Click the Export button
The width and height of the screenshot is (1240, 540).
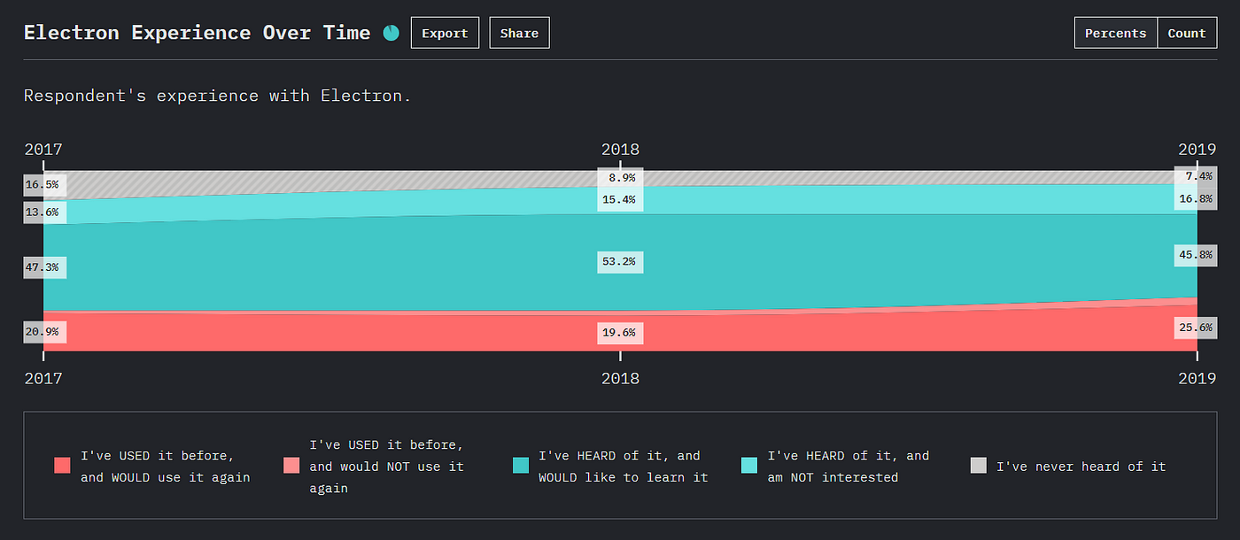tap(445, 33)
